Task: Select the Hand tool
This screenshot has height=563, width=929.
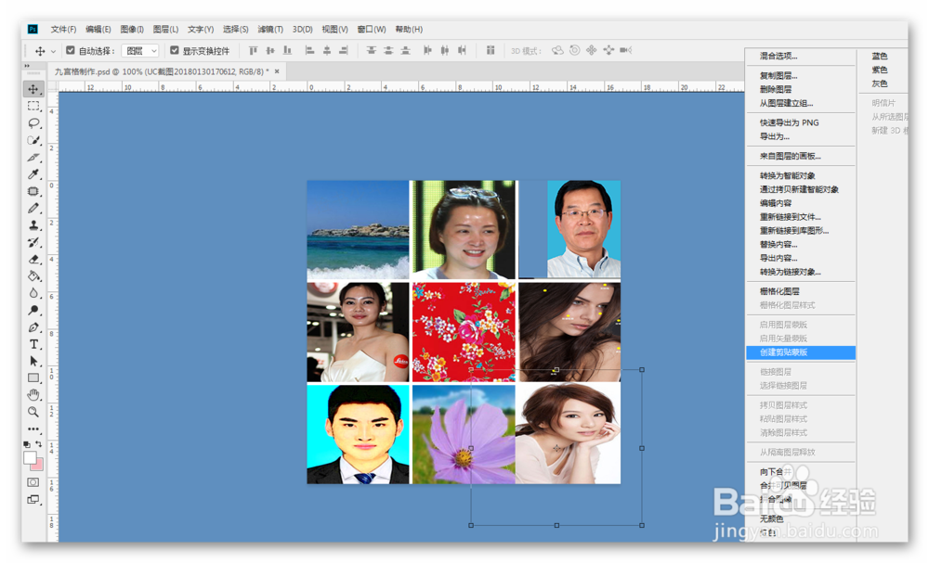Action: (33, 394)
